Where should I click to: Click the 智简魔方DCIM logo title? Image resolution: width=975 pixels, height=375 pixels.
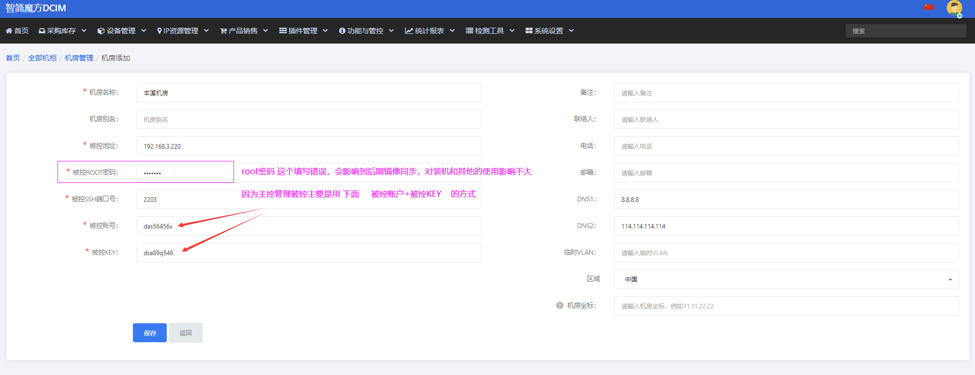click(x=36, y=8)
